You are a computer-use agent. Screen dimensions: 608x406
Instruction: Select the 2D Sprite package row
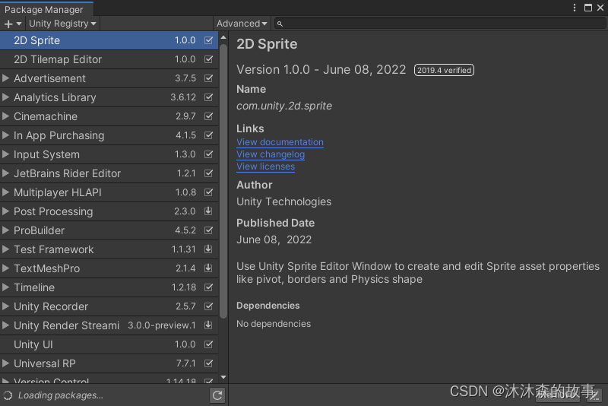tap(109, 40)
